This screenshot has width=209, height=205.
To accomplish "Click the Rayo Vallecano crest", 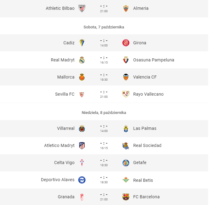I will click(126, 94).
